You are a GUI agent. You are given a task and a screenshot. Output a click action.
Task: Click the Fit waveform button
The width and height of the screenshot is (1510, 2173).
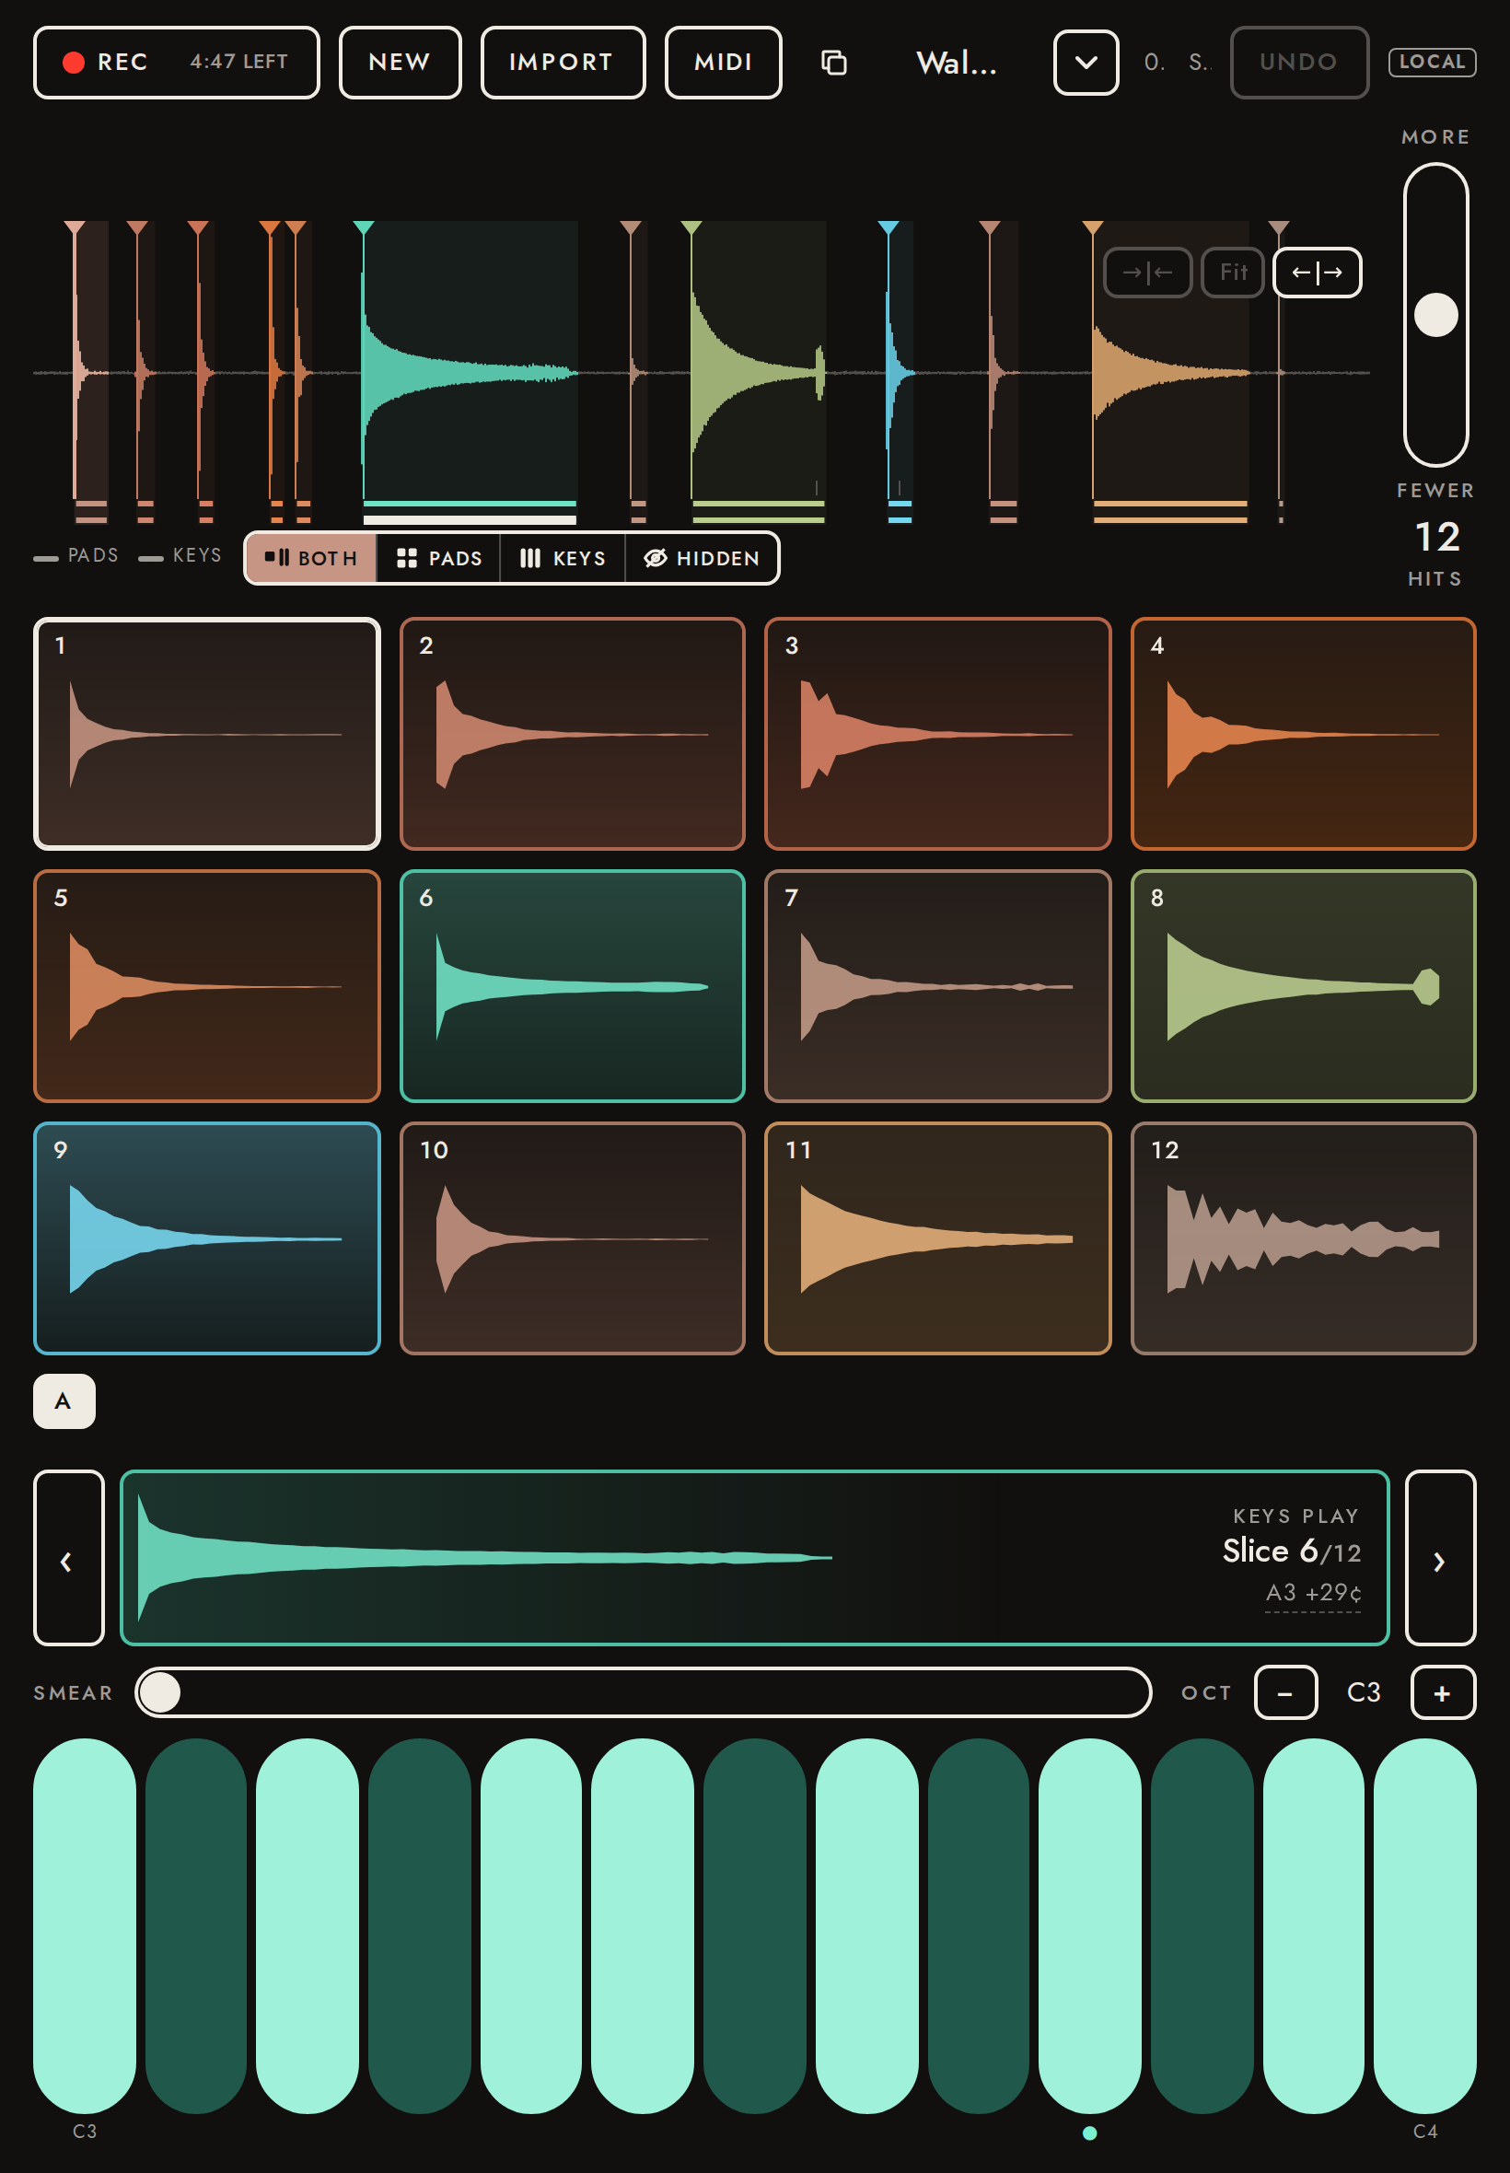1233,273
